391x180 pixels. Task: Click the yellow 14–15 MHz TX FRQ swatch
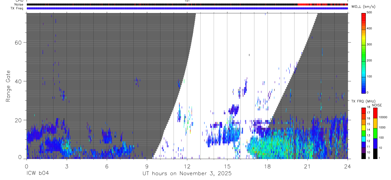[364, 127]
